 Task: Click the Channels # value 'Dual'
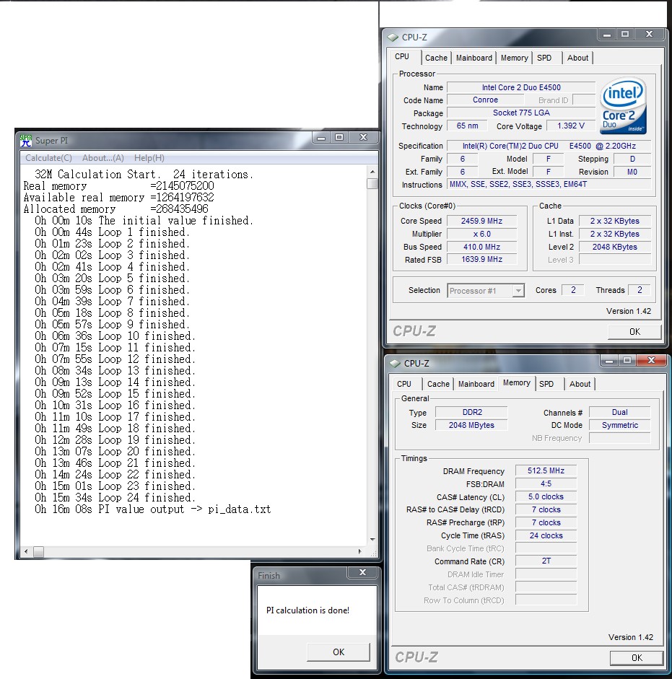click(x=619, y=413)
